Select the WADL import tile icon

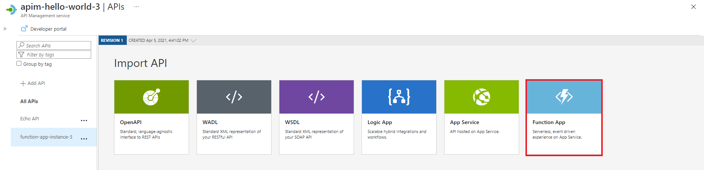click(234, 97)
